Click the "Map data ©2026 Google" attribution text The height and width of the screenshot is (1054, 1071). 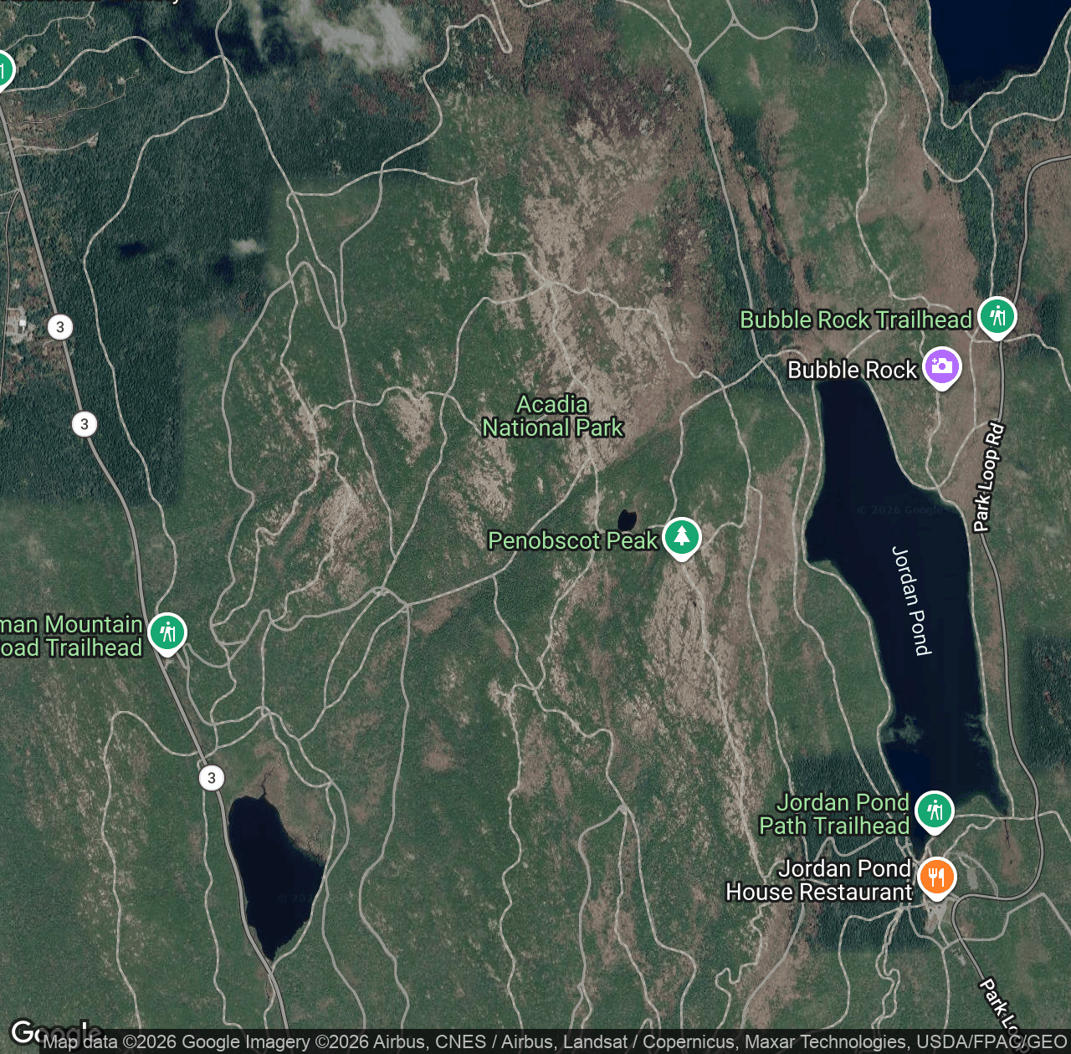pos(177,1042)
